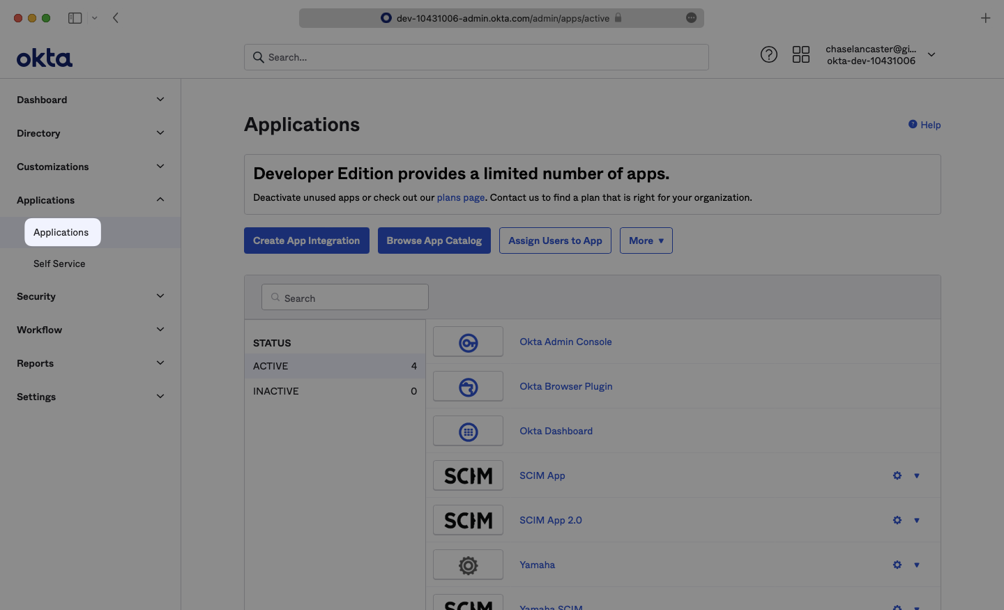Viewport: 1004px width, 610px height.
Task: Toggle the browser sidebar panel icon
Action: [75, 18]
